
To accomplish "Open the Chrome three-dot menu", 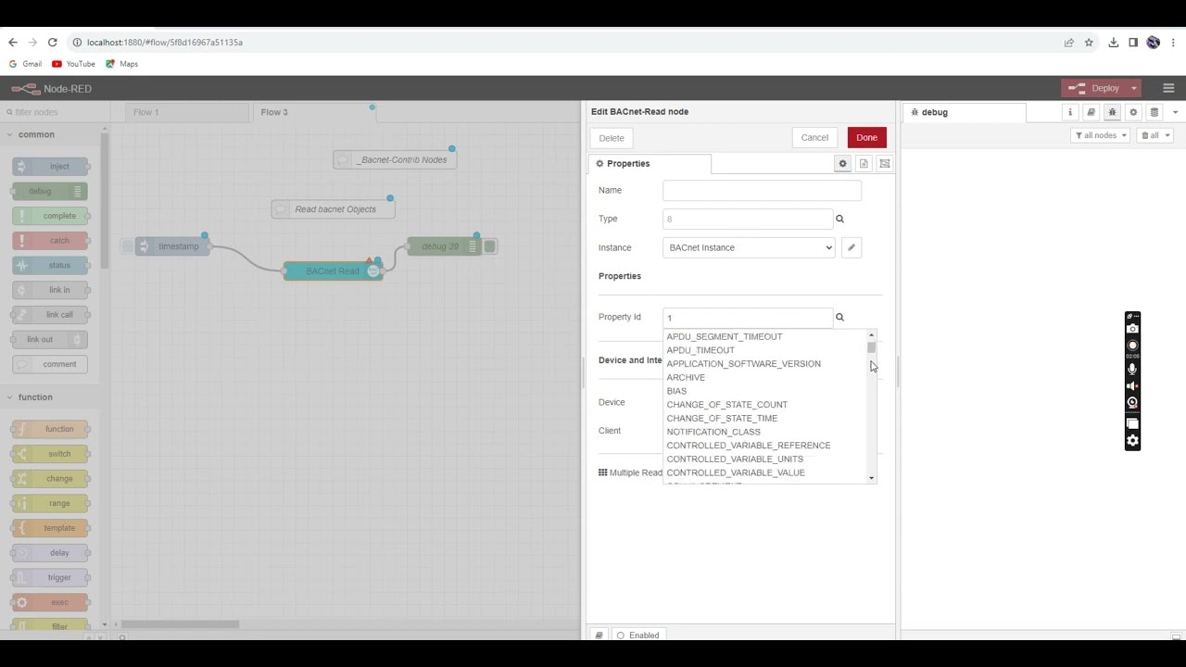I will pyautogui.click(x=1173, y=43).
